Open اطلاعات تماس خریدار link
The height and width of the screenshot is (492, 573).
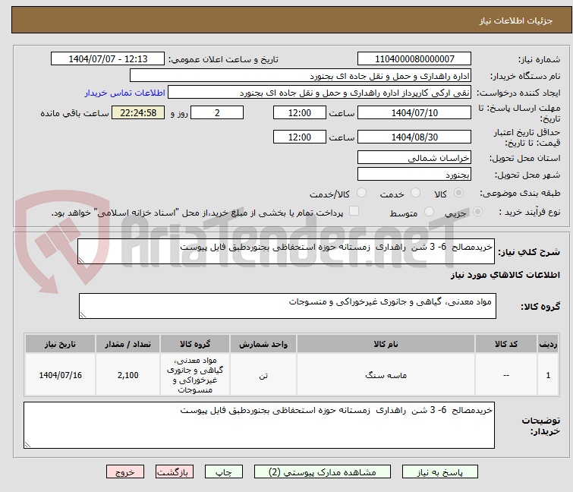pos(125,93)
